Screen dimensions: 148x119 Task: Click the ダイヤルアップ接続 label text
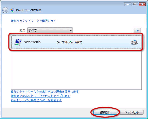click(x=69, y=42)
